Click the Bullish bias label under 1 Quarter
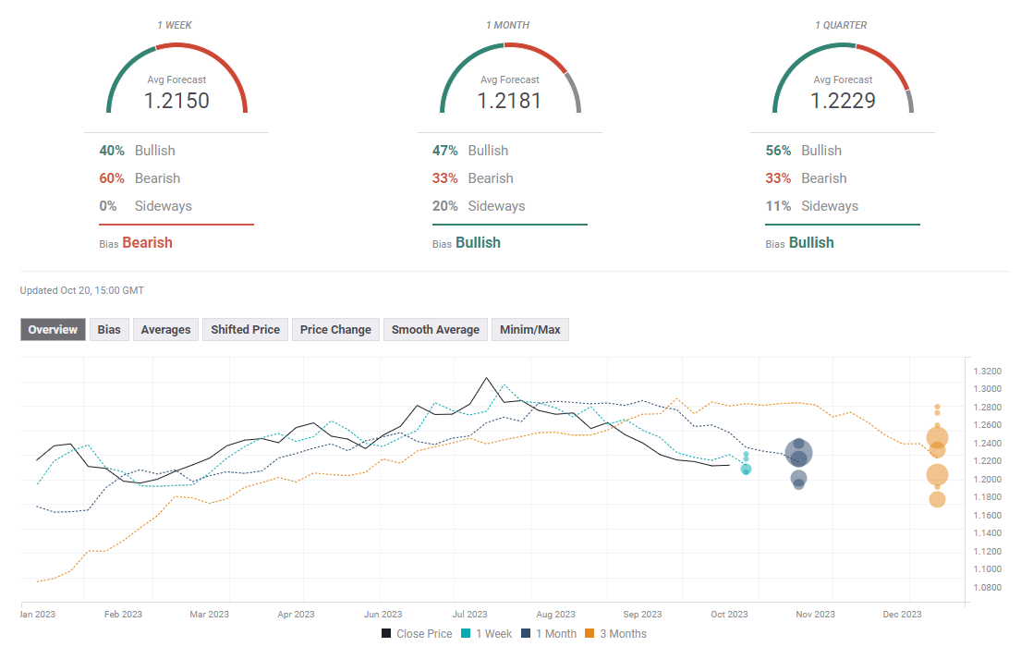Image resolution: width=1021 pixels, height=659 pixels. tap(810, 243)
